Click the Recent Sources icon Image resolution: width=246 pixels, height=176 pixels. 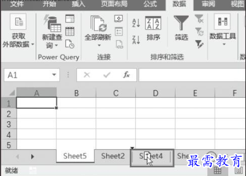coord(70,44)
